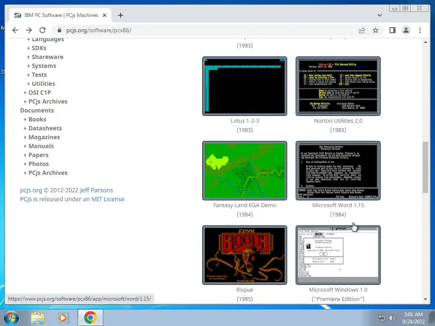The width and height of the screenshot is (435, 326).
Task: Open a new browser tab
Action: click(120, 15)
